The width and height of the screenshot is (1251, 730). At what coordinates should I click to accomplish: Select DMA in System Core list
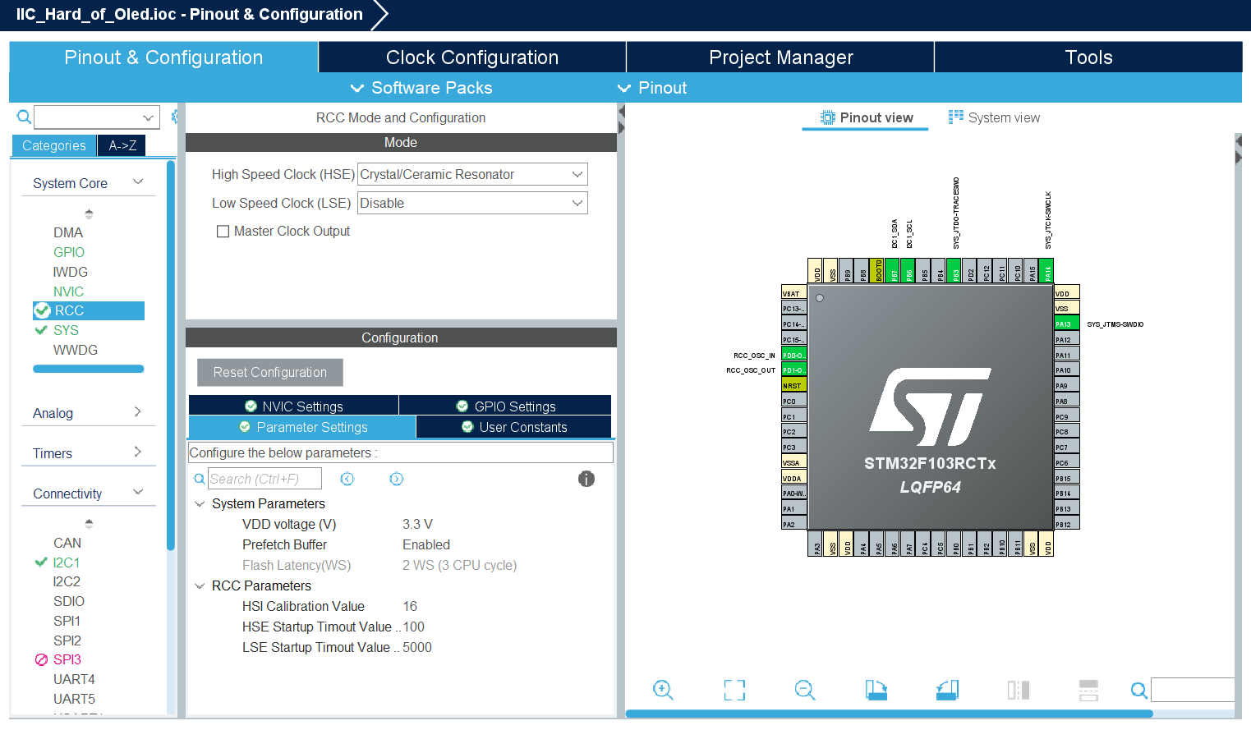(x=68, y=232)
